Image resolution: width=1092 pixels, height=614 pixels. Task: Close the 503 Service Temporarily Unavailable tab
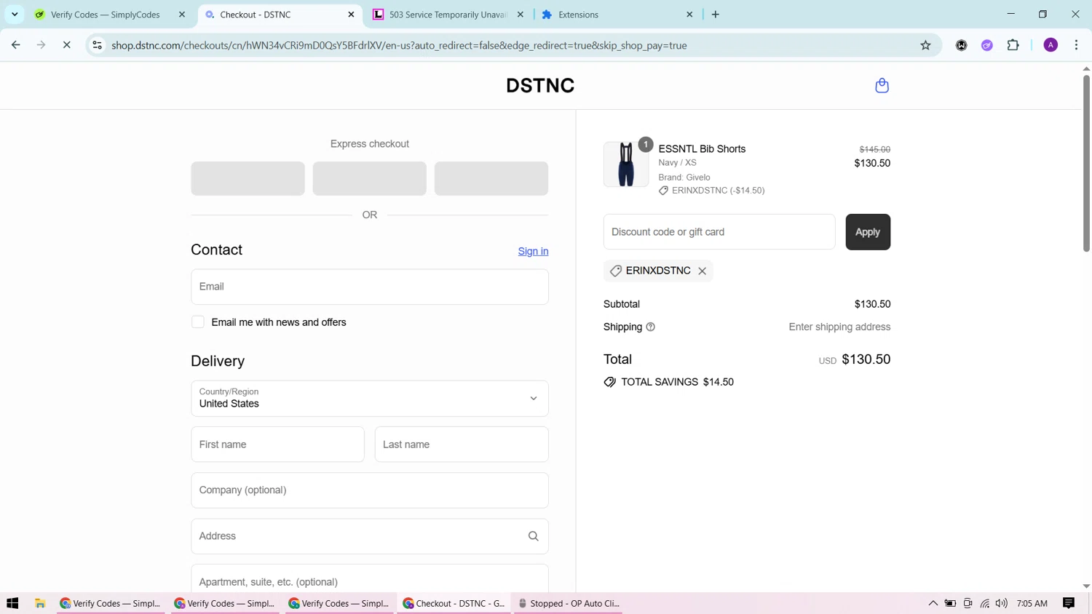coord(521,15)
